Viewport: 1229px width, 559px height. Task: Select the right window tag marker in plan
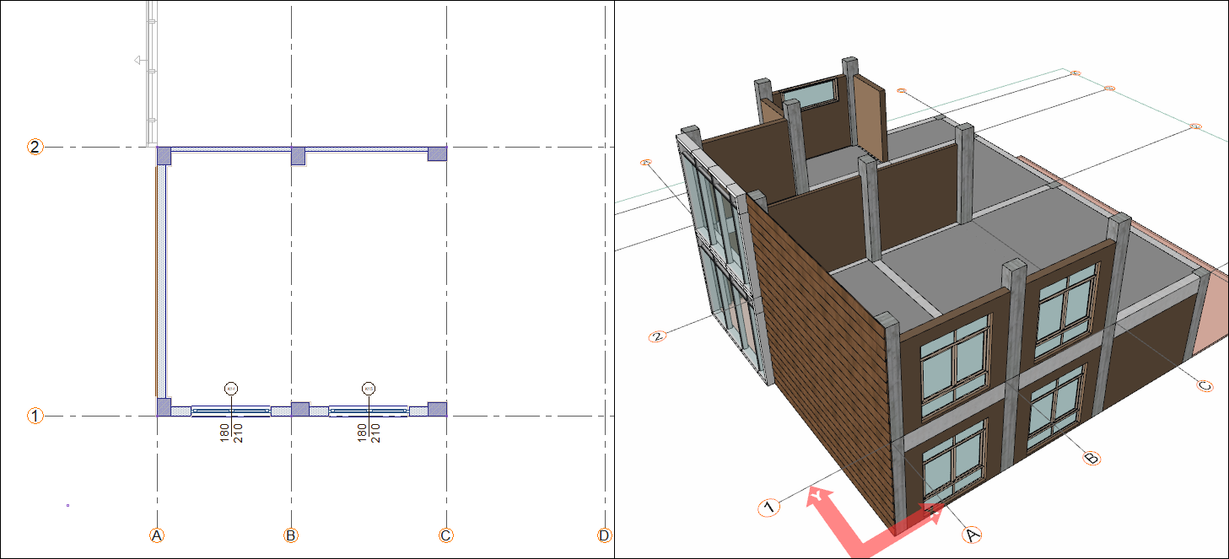click(x=369, y=389)
